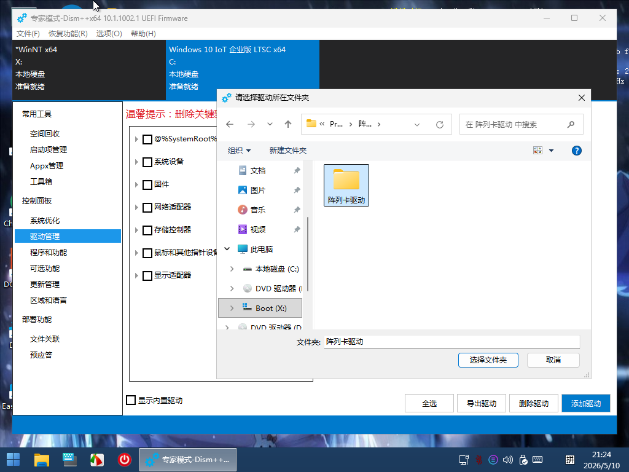This screenshot has width=629, height=472.
Task: Click 导出驱动 button
Action: coord(482,403)
